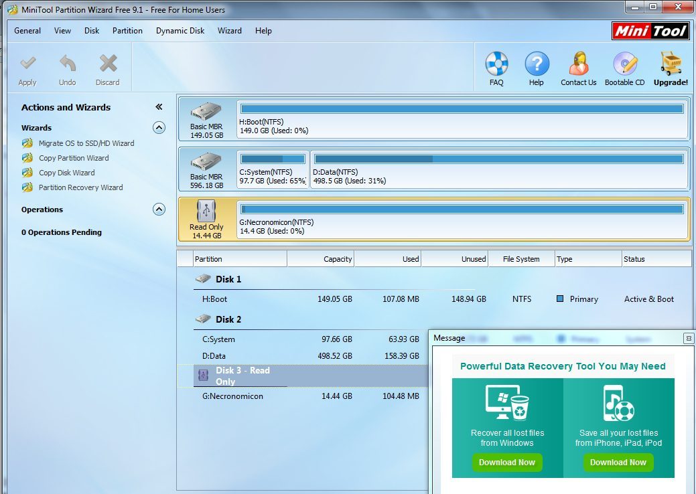This screenshot has height=494, width=696.
Task: Click the Copy Disk Wizard icon
Action: (x=27, y=173)
